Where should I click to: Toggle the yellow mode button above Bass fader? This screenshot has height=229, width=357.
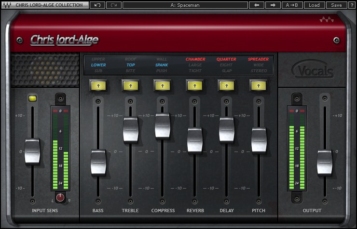pyautogui.click(x=98, y=85)
